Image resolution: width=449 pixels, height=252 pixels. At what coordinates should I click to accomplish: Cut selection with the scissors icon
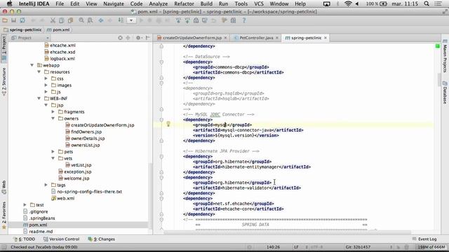point(53,20)
